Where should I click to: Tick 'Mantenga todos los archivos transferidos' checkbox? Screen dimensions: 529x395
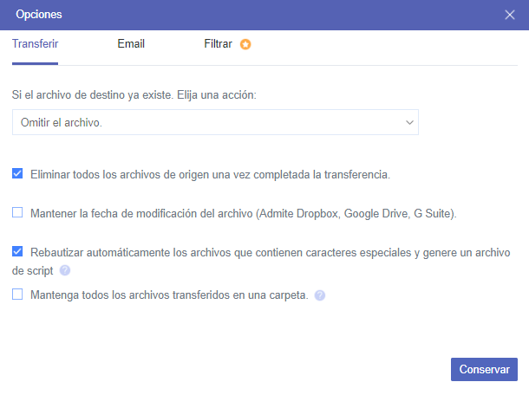click(x=17, y=295)
